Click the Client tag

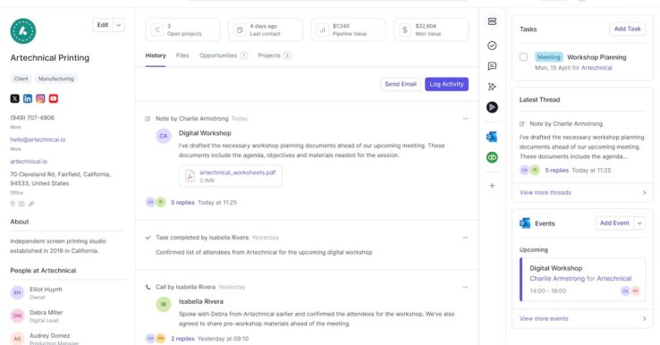point(21,79)
